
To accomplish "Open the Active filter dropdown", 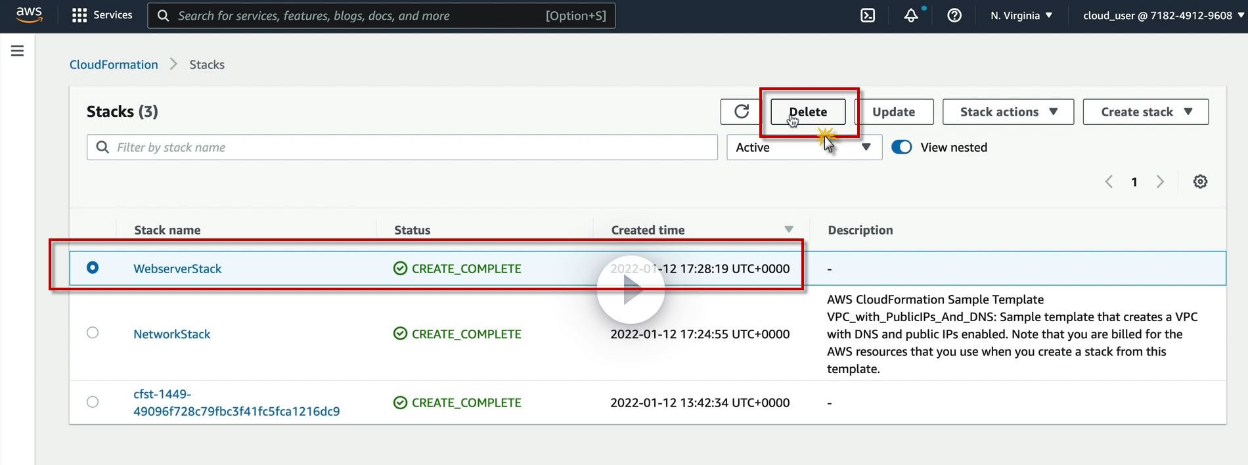I will 803,148.
